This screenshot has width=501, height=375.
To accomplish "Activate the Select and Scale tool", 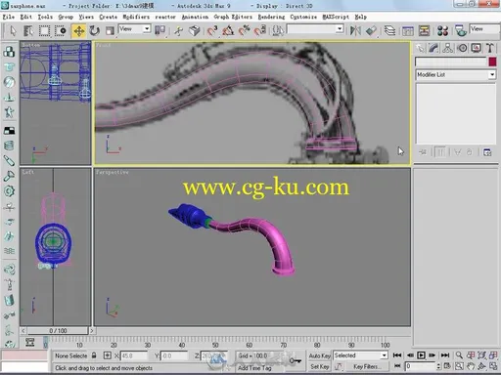I will click(x=110, y=31).
